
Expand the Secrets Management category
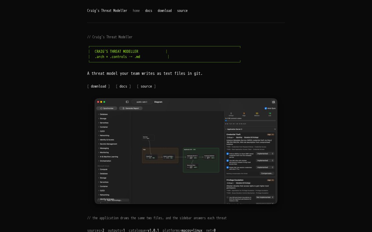point(99,144)
